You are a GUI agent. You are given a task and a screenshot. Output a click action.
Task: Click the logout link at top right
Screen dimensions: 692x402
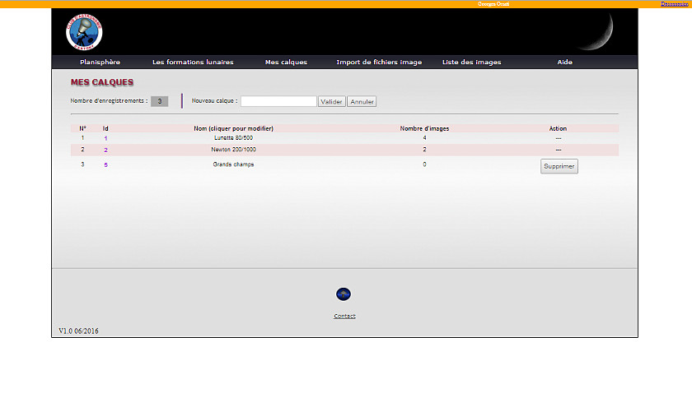[x=674, y=4]
